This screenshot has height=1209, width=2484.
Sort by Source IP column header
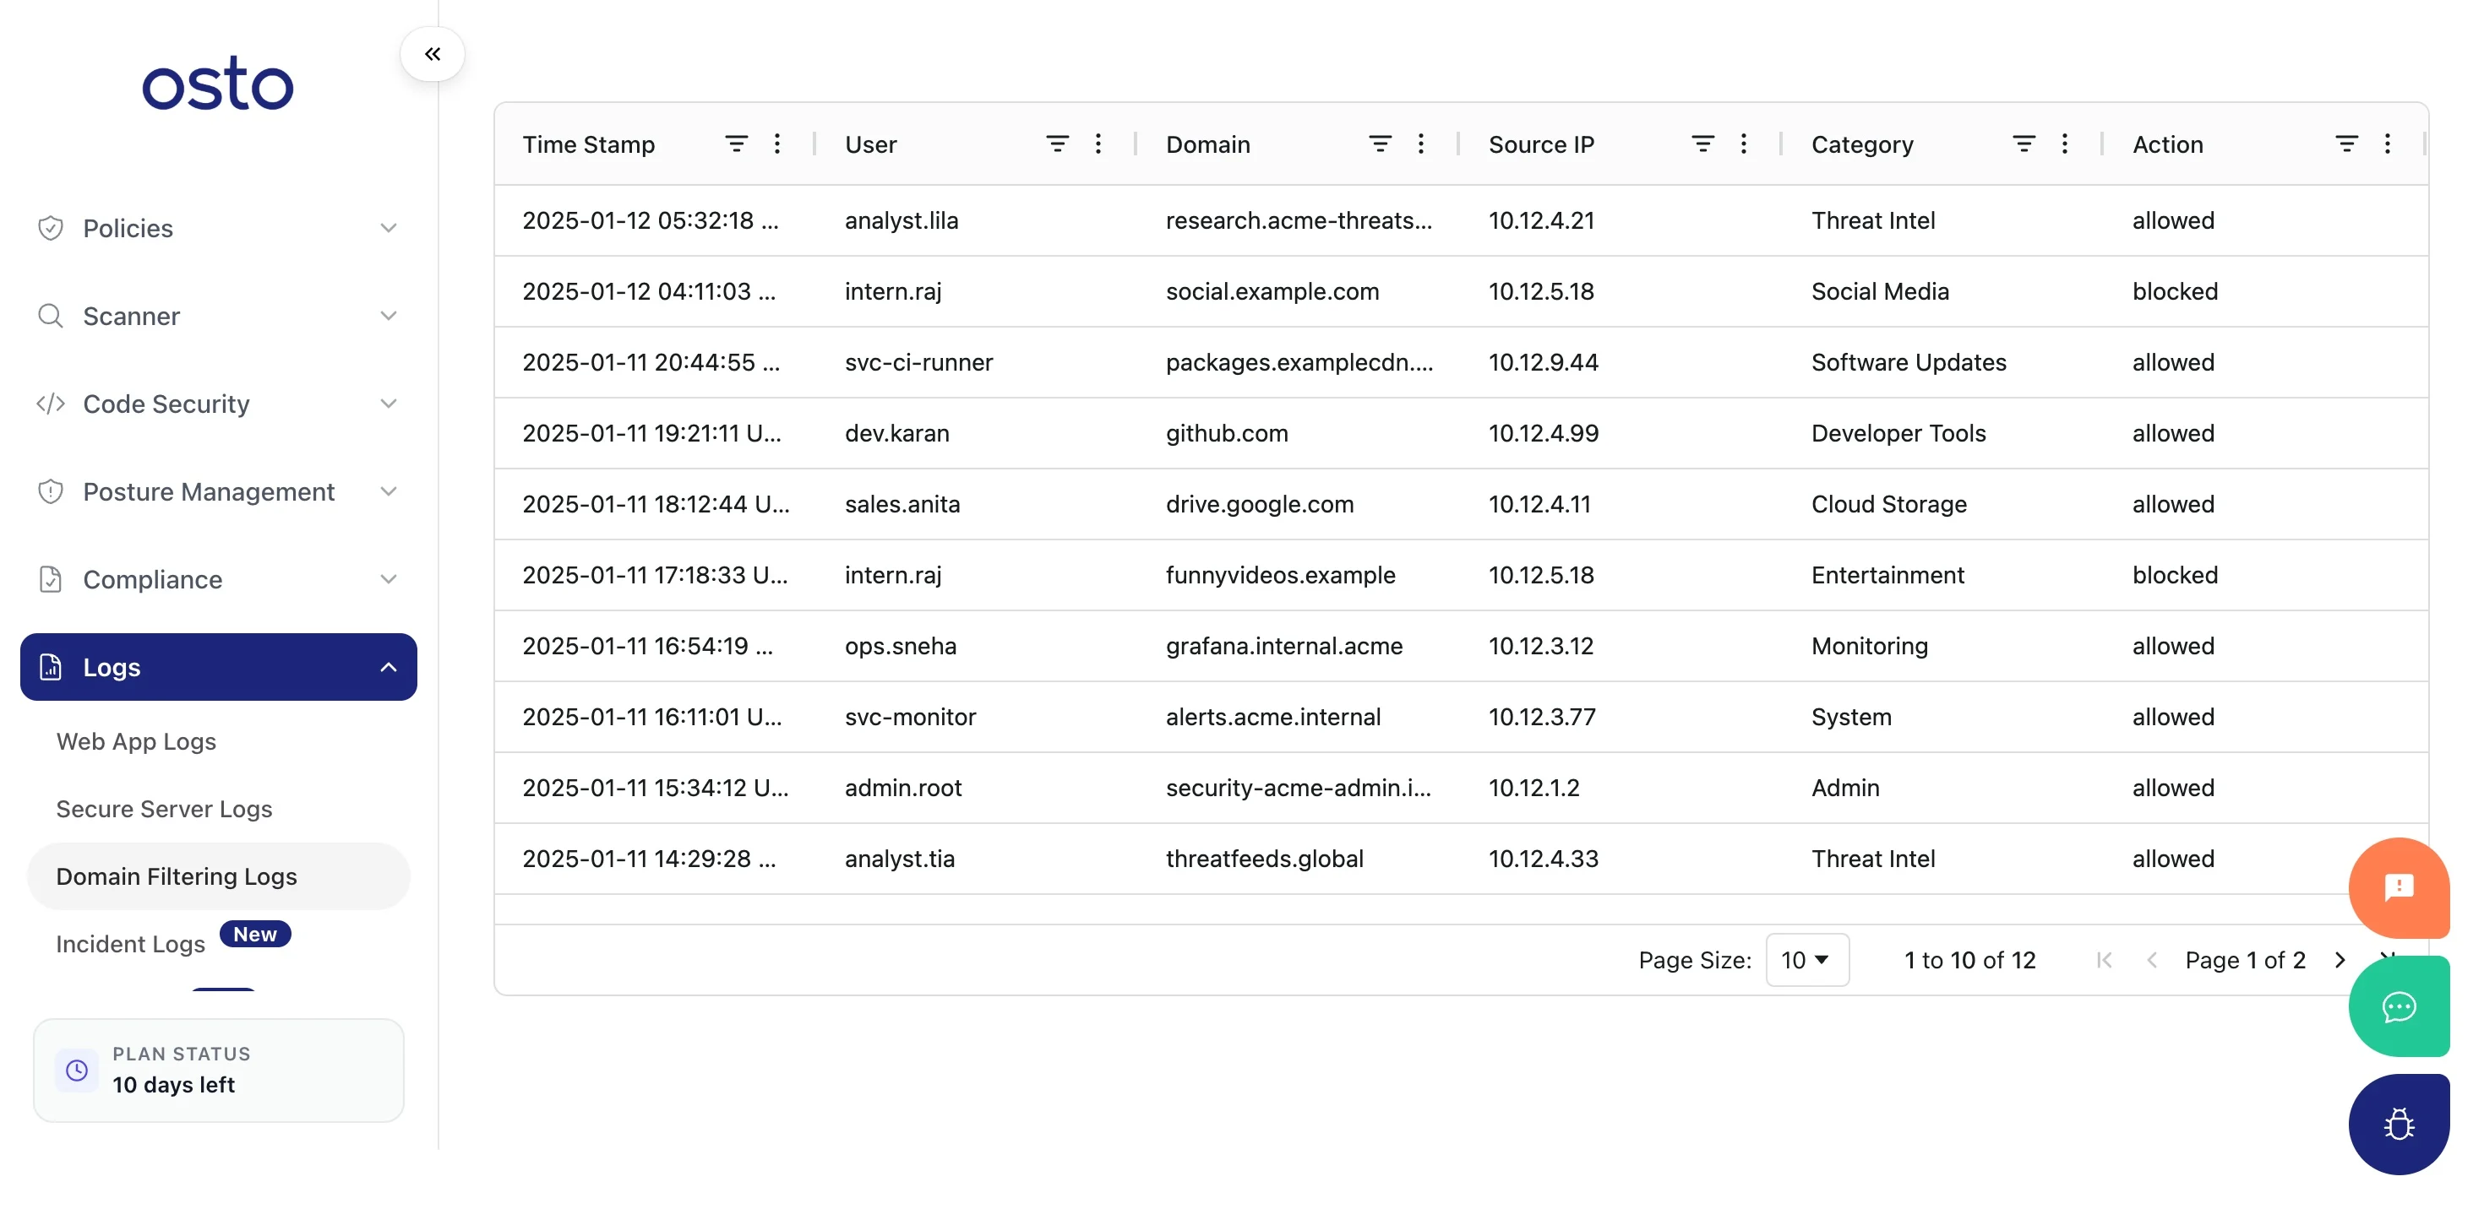point(1541,144)
